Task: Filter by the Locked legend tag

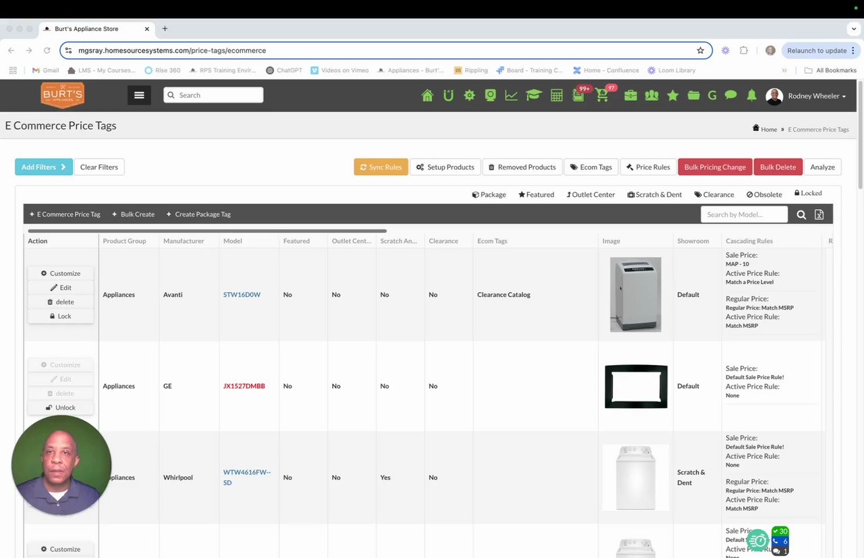Action: (808, 193)
